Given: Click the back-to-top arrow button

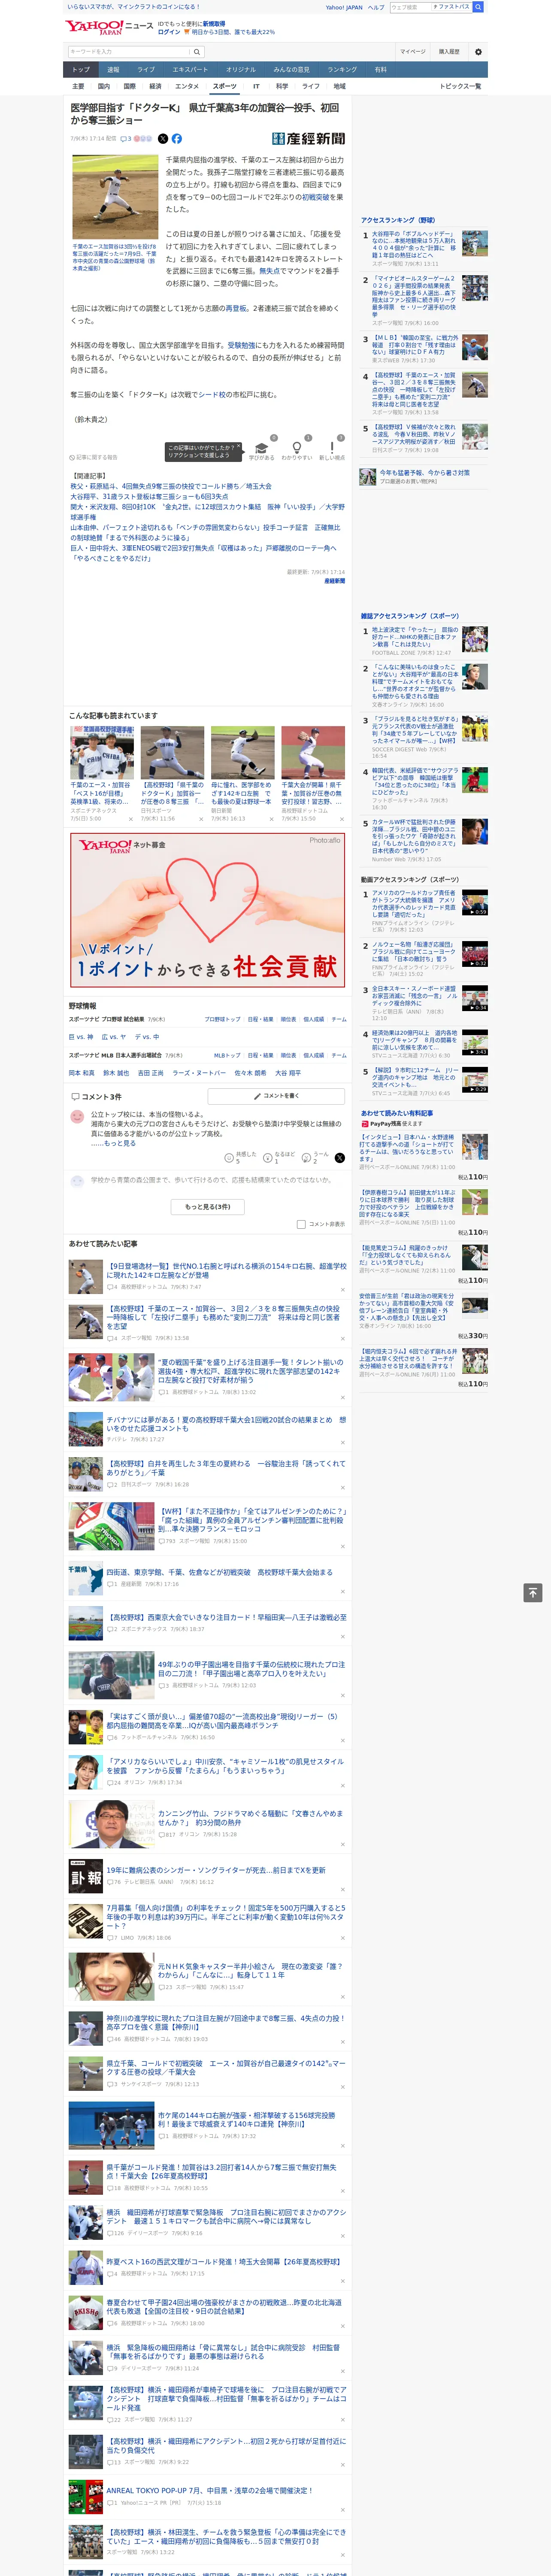Looking at the screenshot, I should pyautogui.click(x=533, y=1593).
